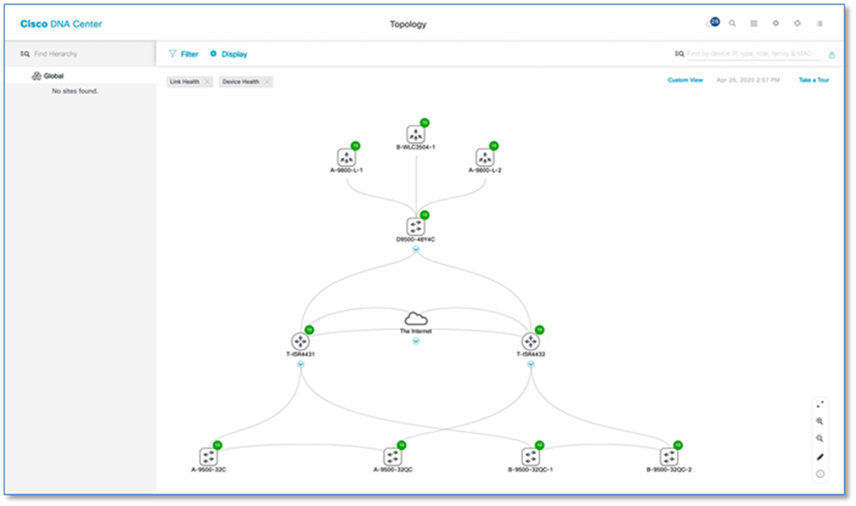Select the B-9500-32QC-2 switch node
The image size is (856, 506).
point(669,457)
